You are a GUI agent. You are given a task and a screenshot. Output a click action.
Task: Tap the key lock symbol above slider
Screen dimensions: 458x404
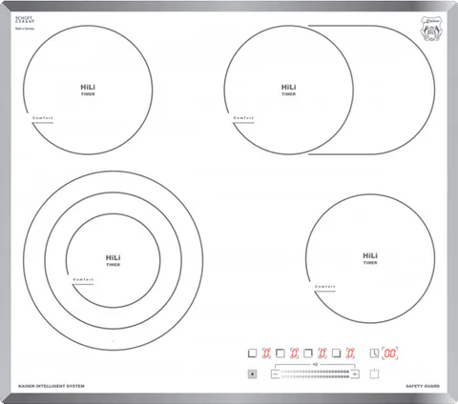tap(315, 364)
